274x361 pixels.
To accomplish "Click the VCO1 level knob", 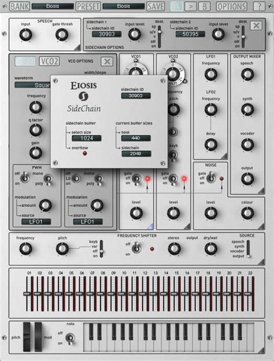I will point(136,213).
